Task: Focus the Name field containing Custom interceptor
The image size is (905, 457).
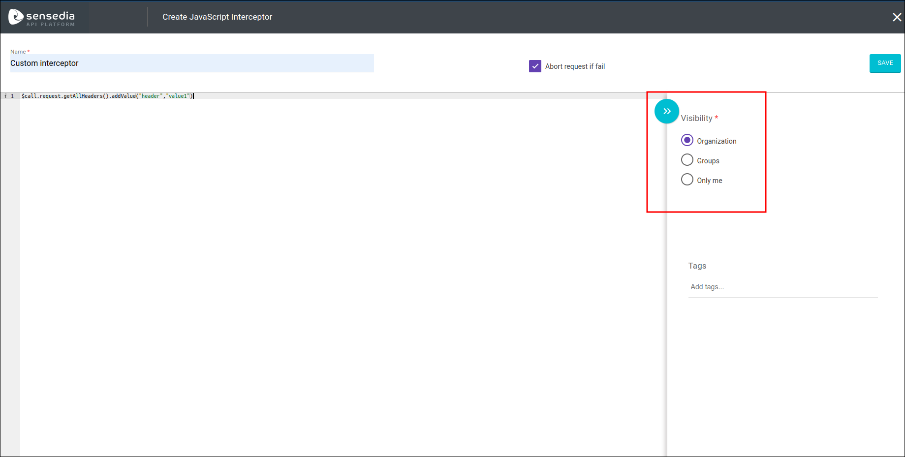Action: pos(192,63)
